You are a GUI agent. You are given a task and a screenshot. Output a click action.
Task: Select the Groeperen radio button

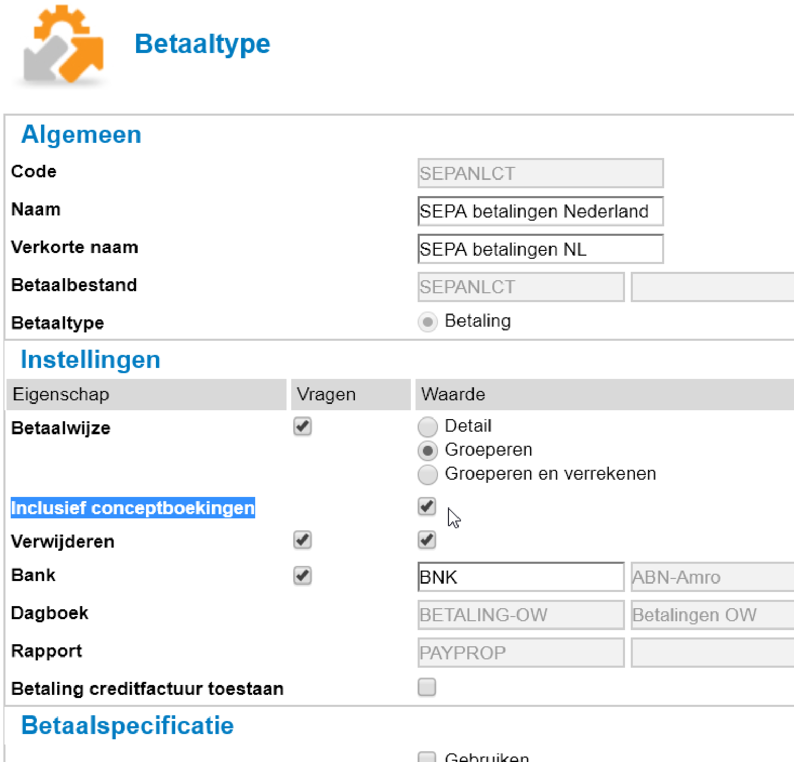pyautogui.click(x=427, y=451)
